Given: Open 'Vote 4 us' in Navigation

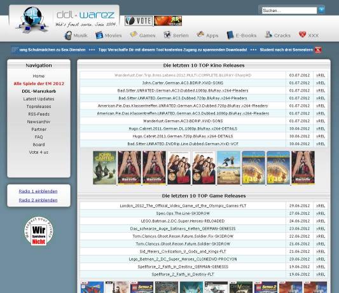Looking at the screenshot, I should tap(39, 153).
